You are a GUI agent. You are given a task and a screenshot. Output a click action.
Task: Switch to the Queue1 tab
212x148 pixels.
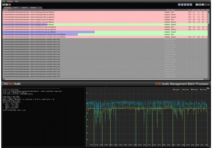(24, 8)
